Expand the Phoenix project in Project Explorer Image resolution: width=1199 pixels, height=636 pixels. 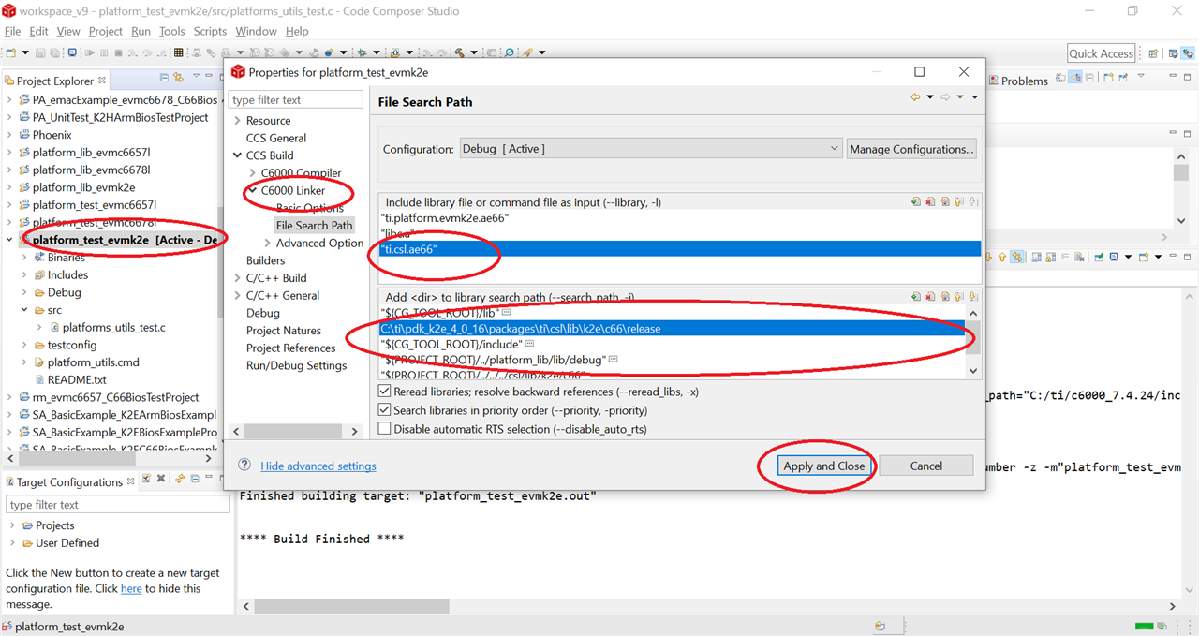[x=9, y=135]
